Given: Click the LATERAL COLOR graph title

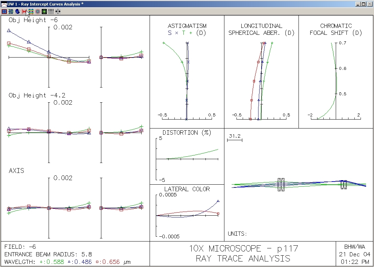Looking at the screenshot, I should pos(187,189).
